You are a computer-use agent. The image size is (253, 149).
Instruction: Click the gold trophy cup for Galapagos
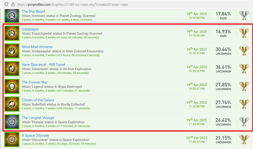(x=244, y=33)
